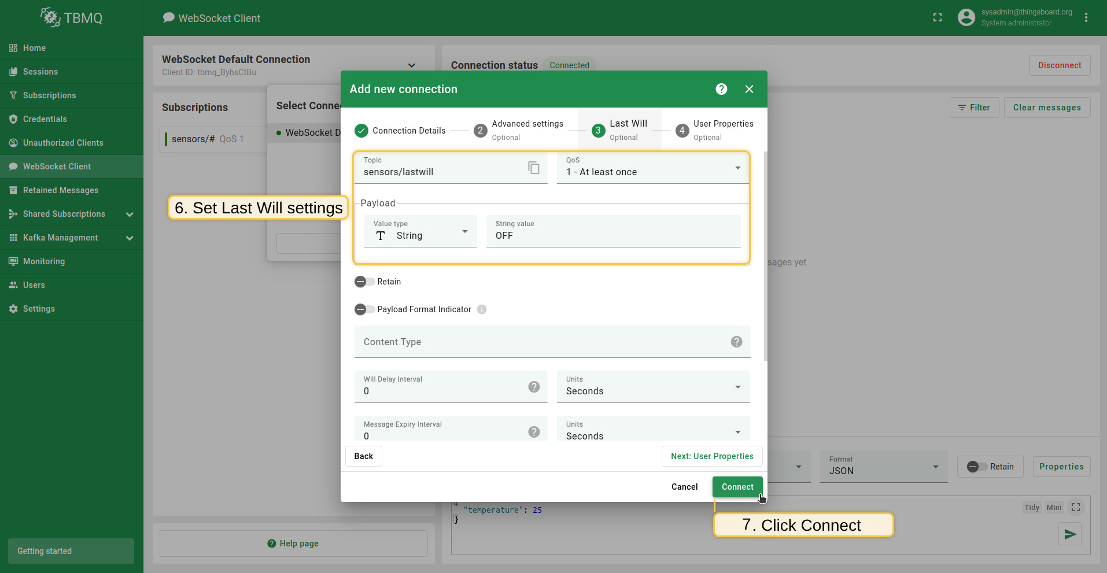
Task: Click Next: User Properties button
Action: pos(711,456)
